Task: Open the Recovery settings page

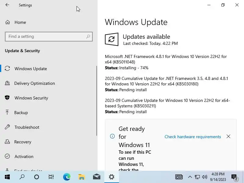Action: [x=48, y=142]
